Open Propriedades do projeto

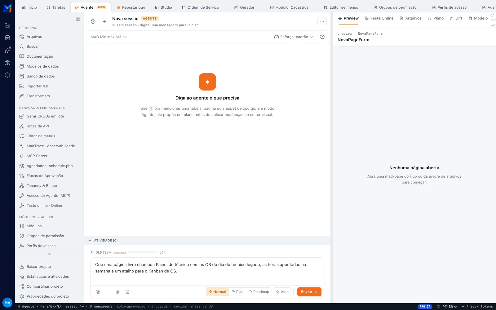point(50,296)
